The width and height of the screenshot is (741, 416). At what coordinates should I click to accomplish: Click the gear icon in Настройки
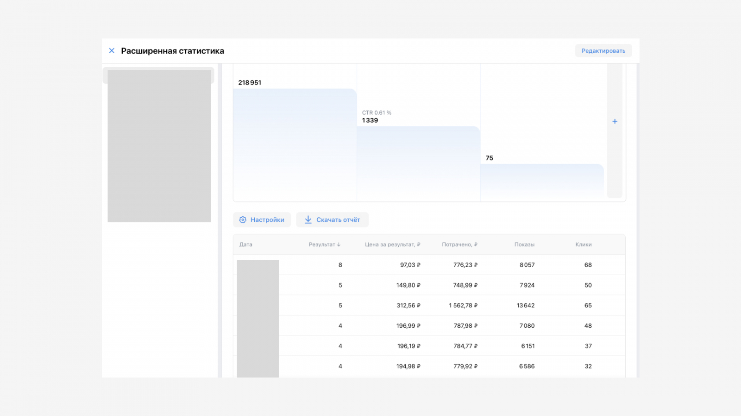point(243,220)
